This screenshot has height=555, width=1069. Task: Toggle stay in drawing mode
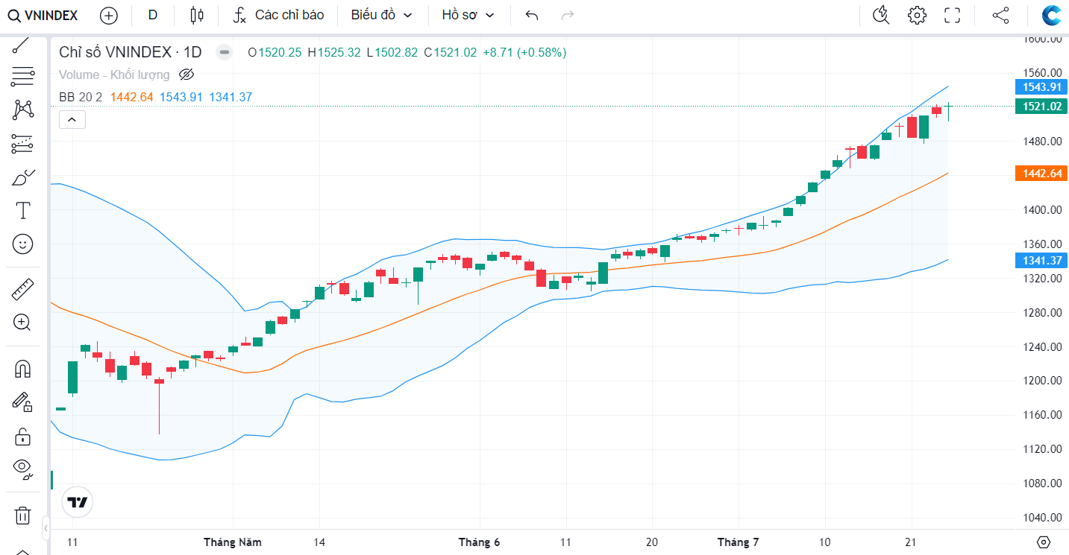(22, 402)
